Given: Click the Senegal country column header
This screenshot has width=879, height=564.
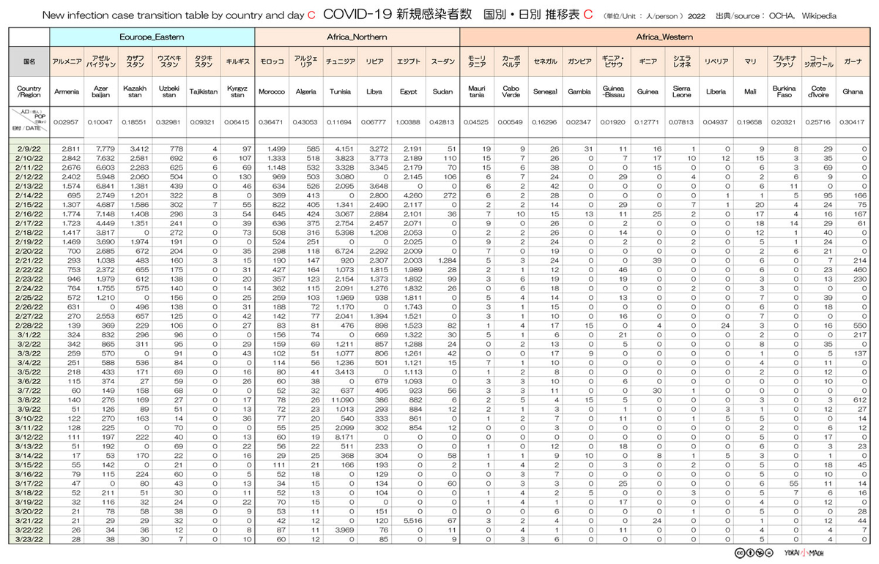Looking at the screenshot, I should [x=544, y=92].
